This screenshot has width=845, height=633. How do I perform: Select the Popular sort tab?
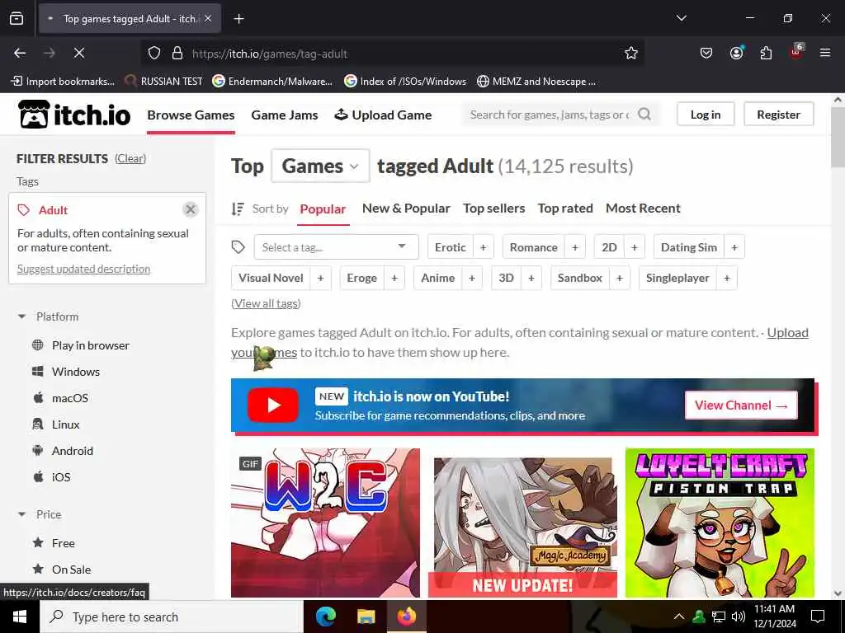pos(323,209)
